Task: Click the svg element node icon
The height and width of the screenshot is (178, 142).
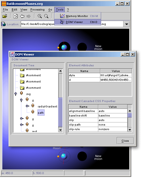Action: click(x=21, y=93)
